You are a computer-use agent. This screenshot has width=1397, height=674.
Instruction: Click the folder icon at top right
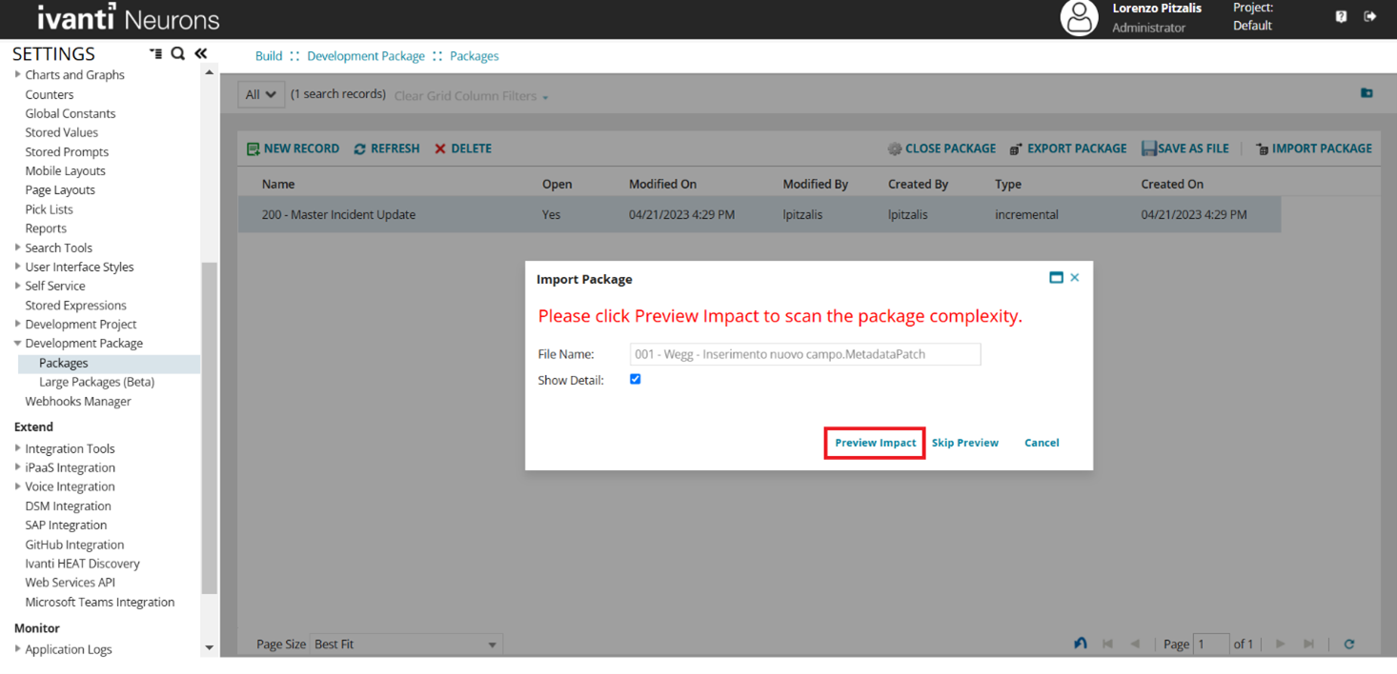(1367, 93)
